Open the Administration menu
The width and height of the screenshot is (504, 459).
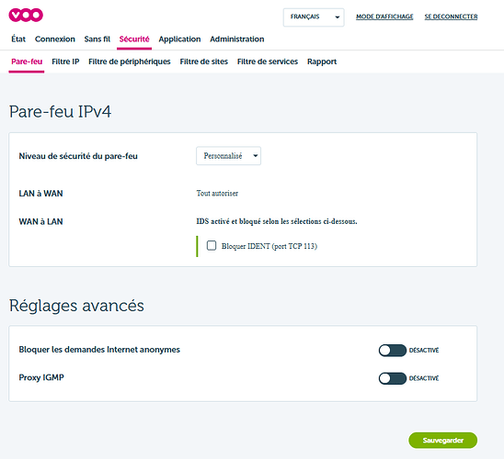pos(237,39)
